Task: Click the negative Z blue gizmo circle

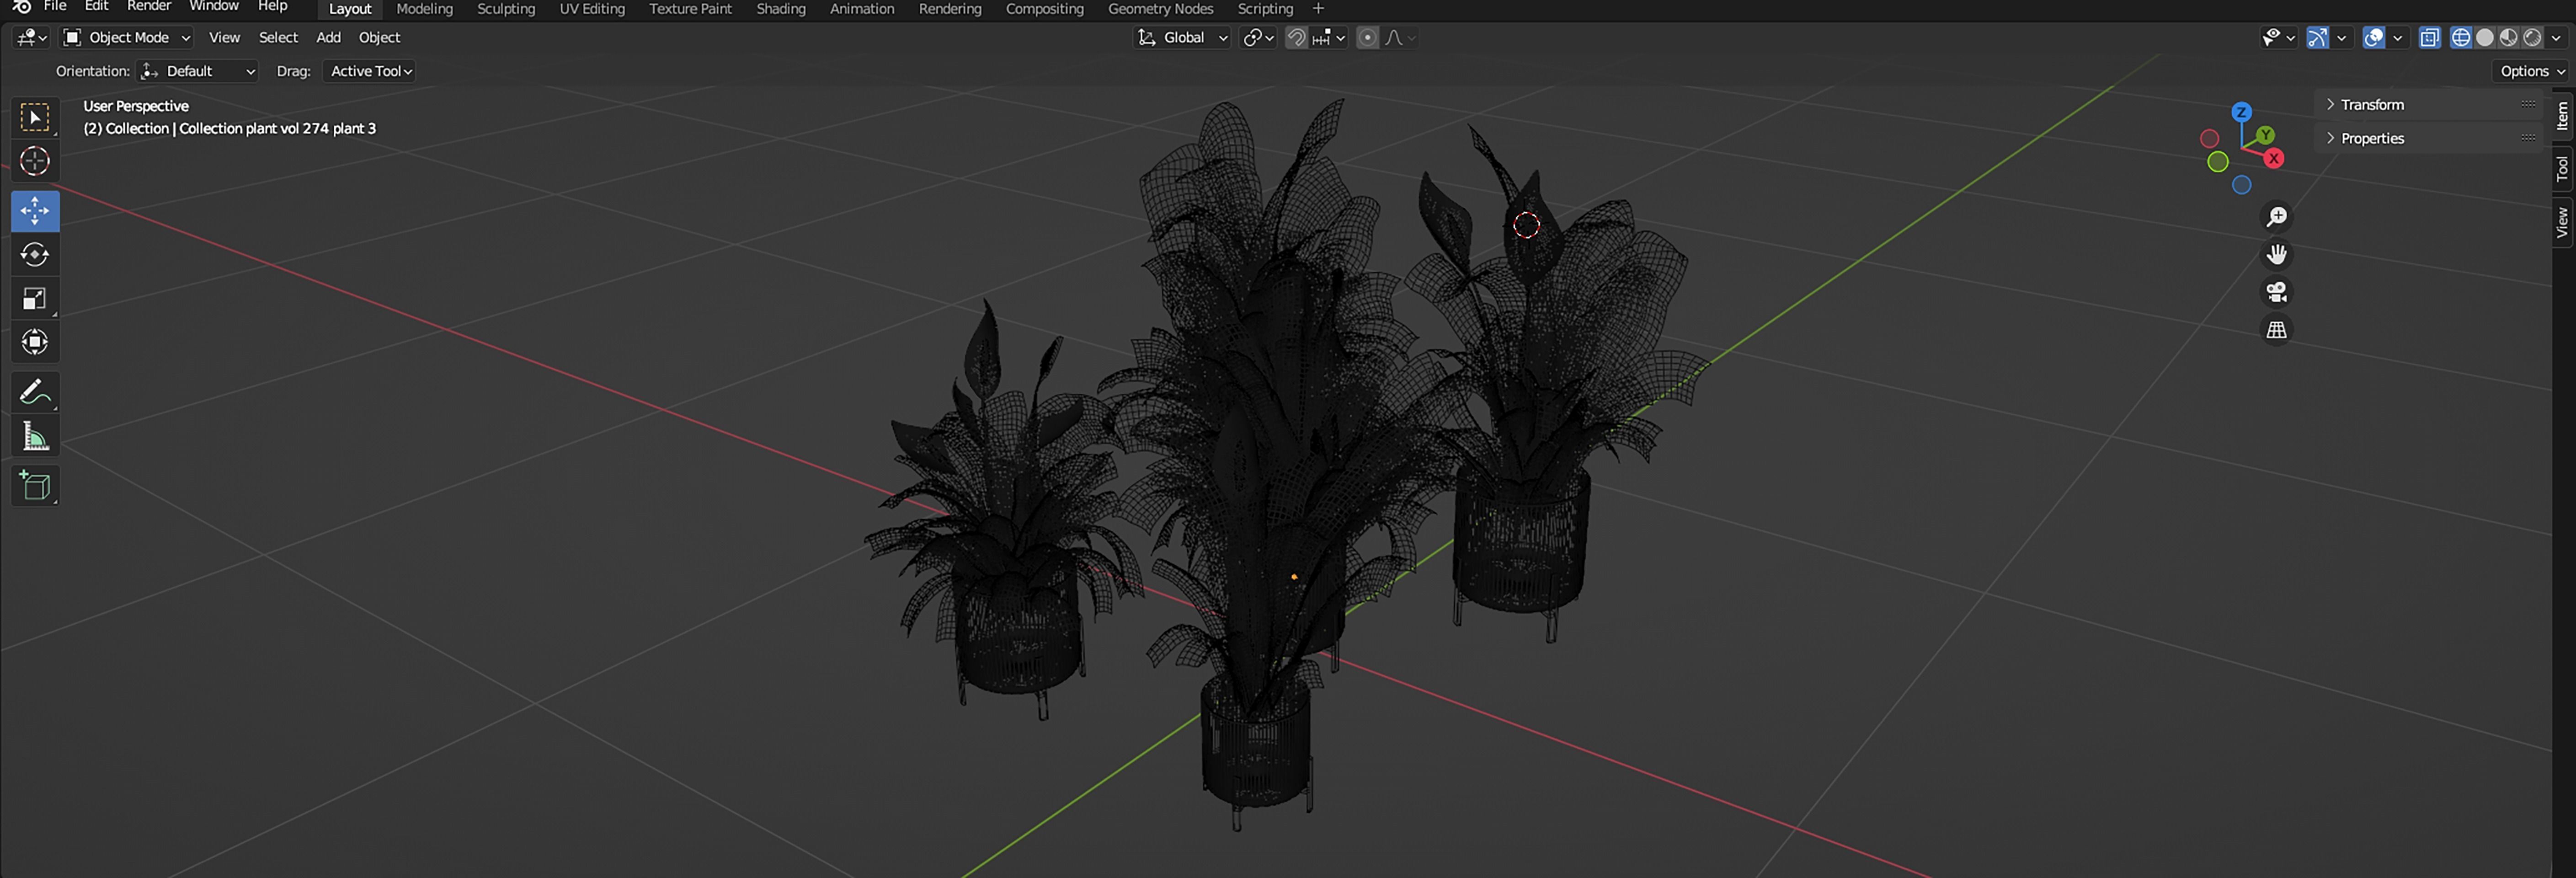Action: 2242,185
